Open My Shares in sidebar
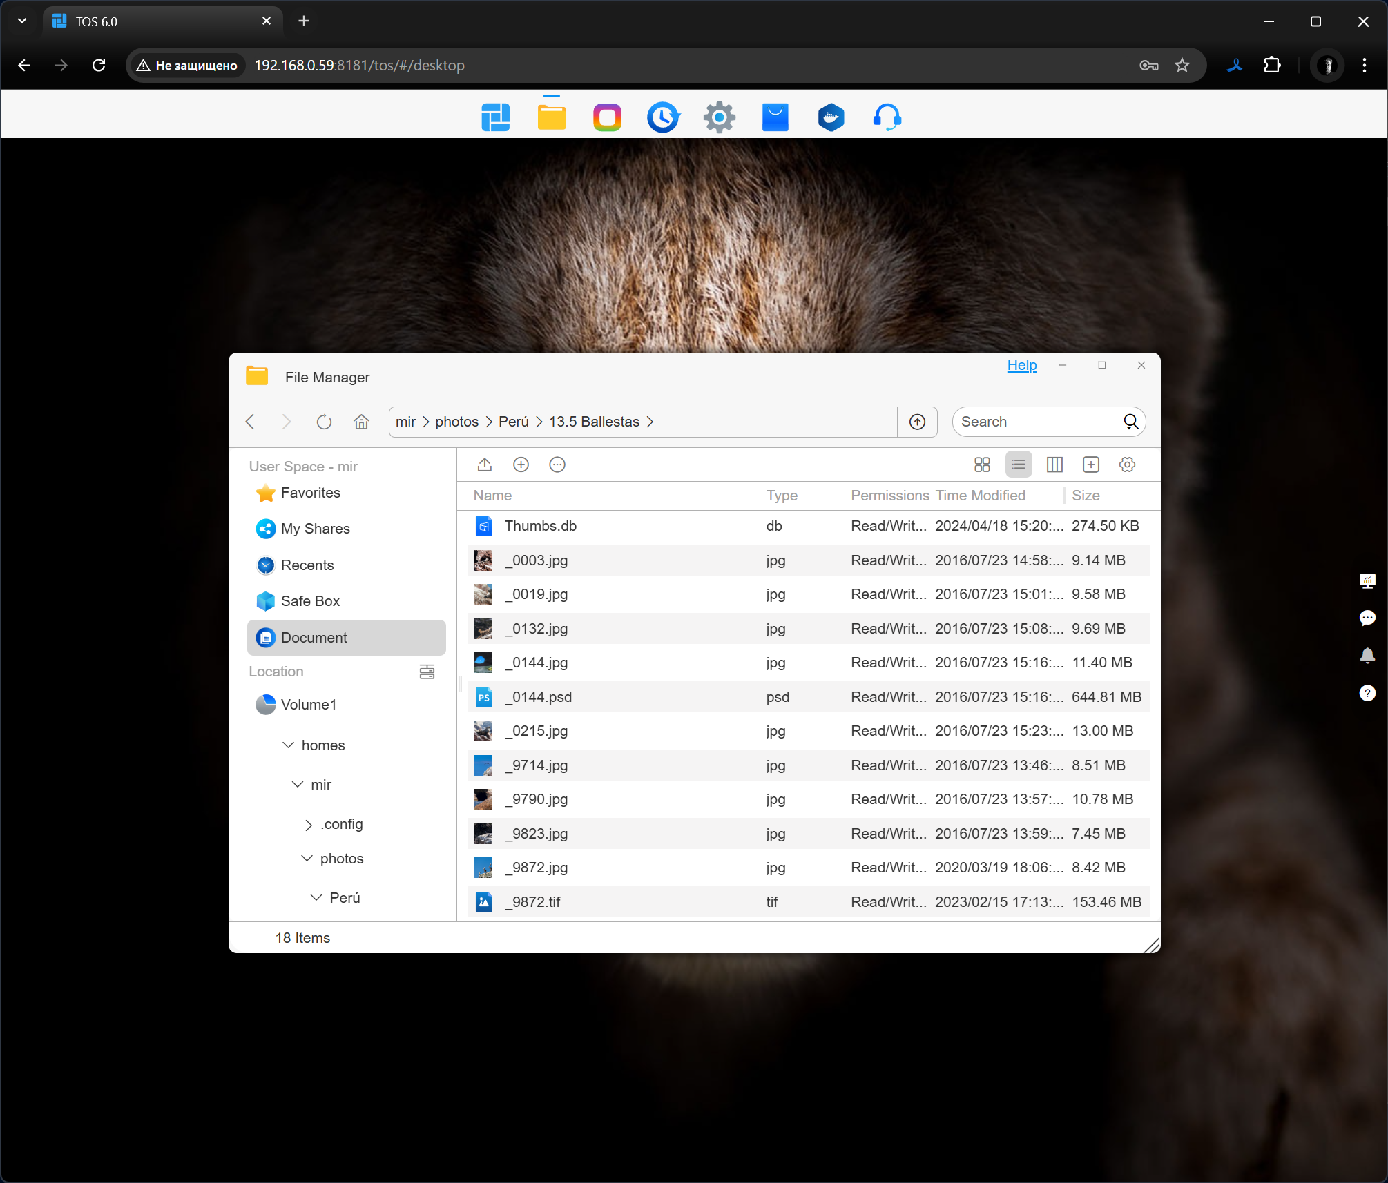The height and width of the screenshot is (1183, 1388). click(x=315, y=529)
